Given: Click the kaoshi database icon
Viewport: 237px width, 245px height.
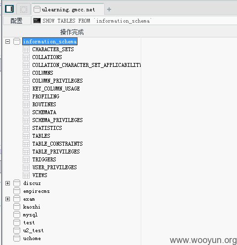Looking at the screenshot, I should (17, 207).
